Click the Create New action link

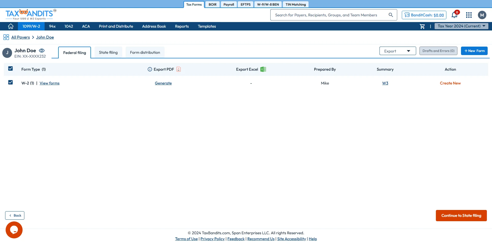click(x=450, y=83)
